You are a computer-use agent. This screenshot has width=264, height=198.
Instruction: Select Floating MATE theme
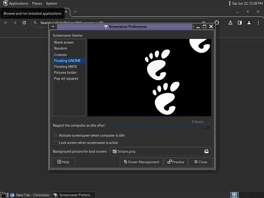click(x=69, y=67)
